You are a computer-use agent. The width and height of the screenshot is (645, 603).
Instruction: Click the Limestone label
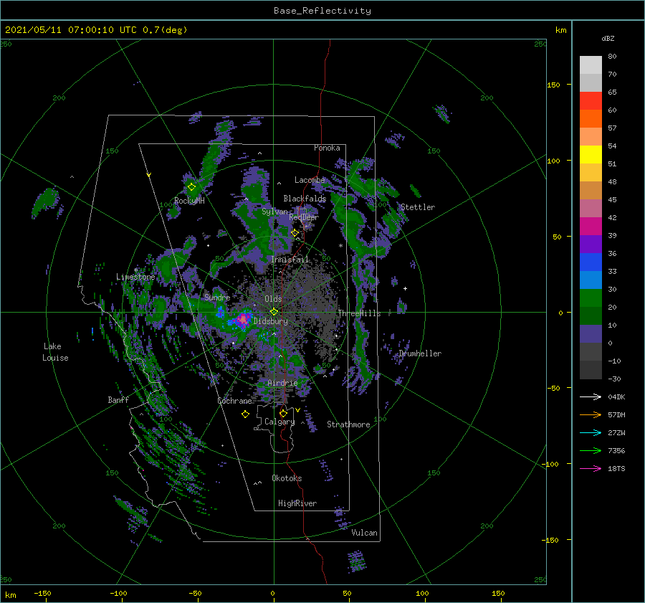pyautogui.click(x=135, y=277)
